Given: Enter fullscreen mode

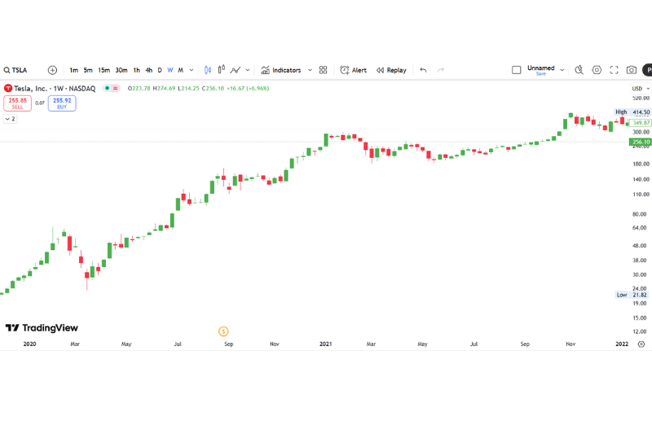Looking at the screenshot, I should [x=615, y=70].
